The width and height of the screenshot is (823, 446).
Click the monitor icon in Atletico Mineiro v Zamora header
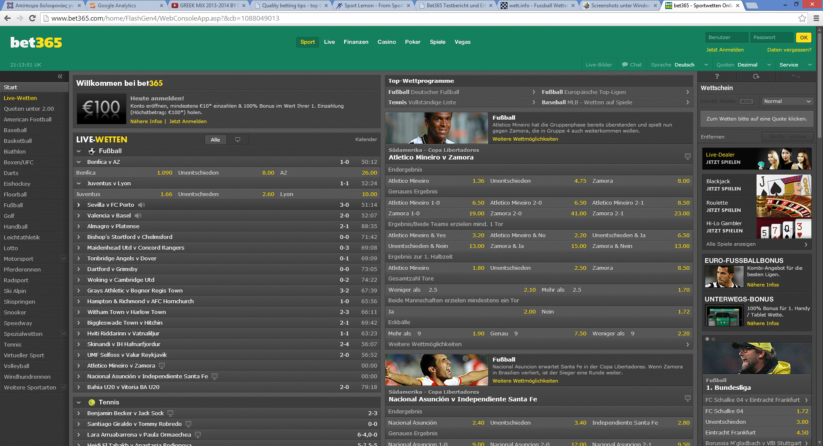point(688,157)
